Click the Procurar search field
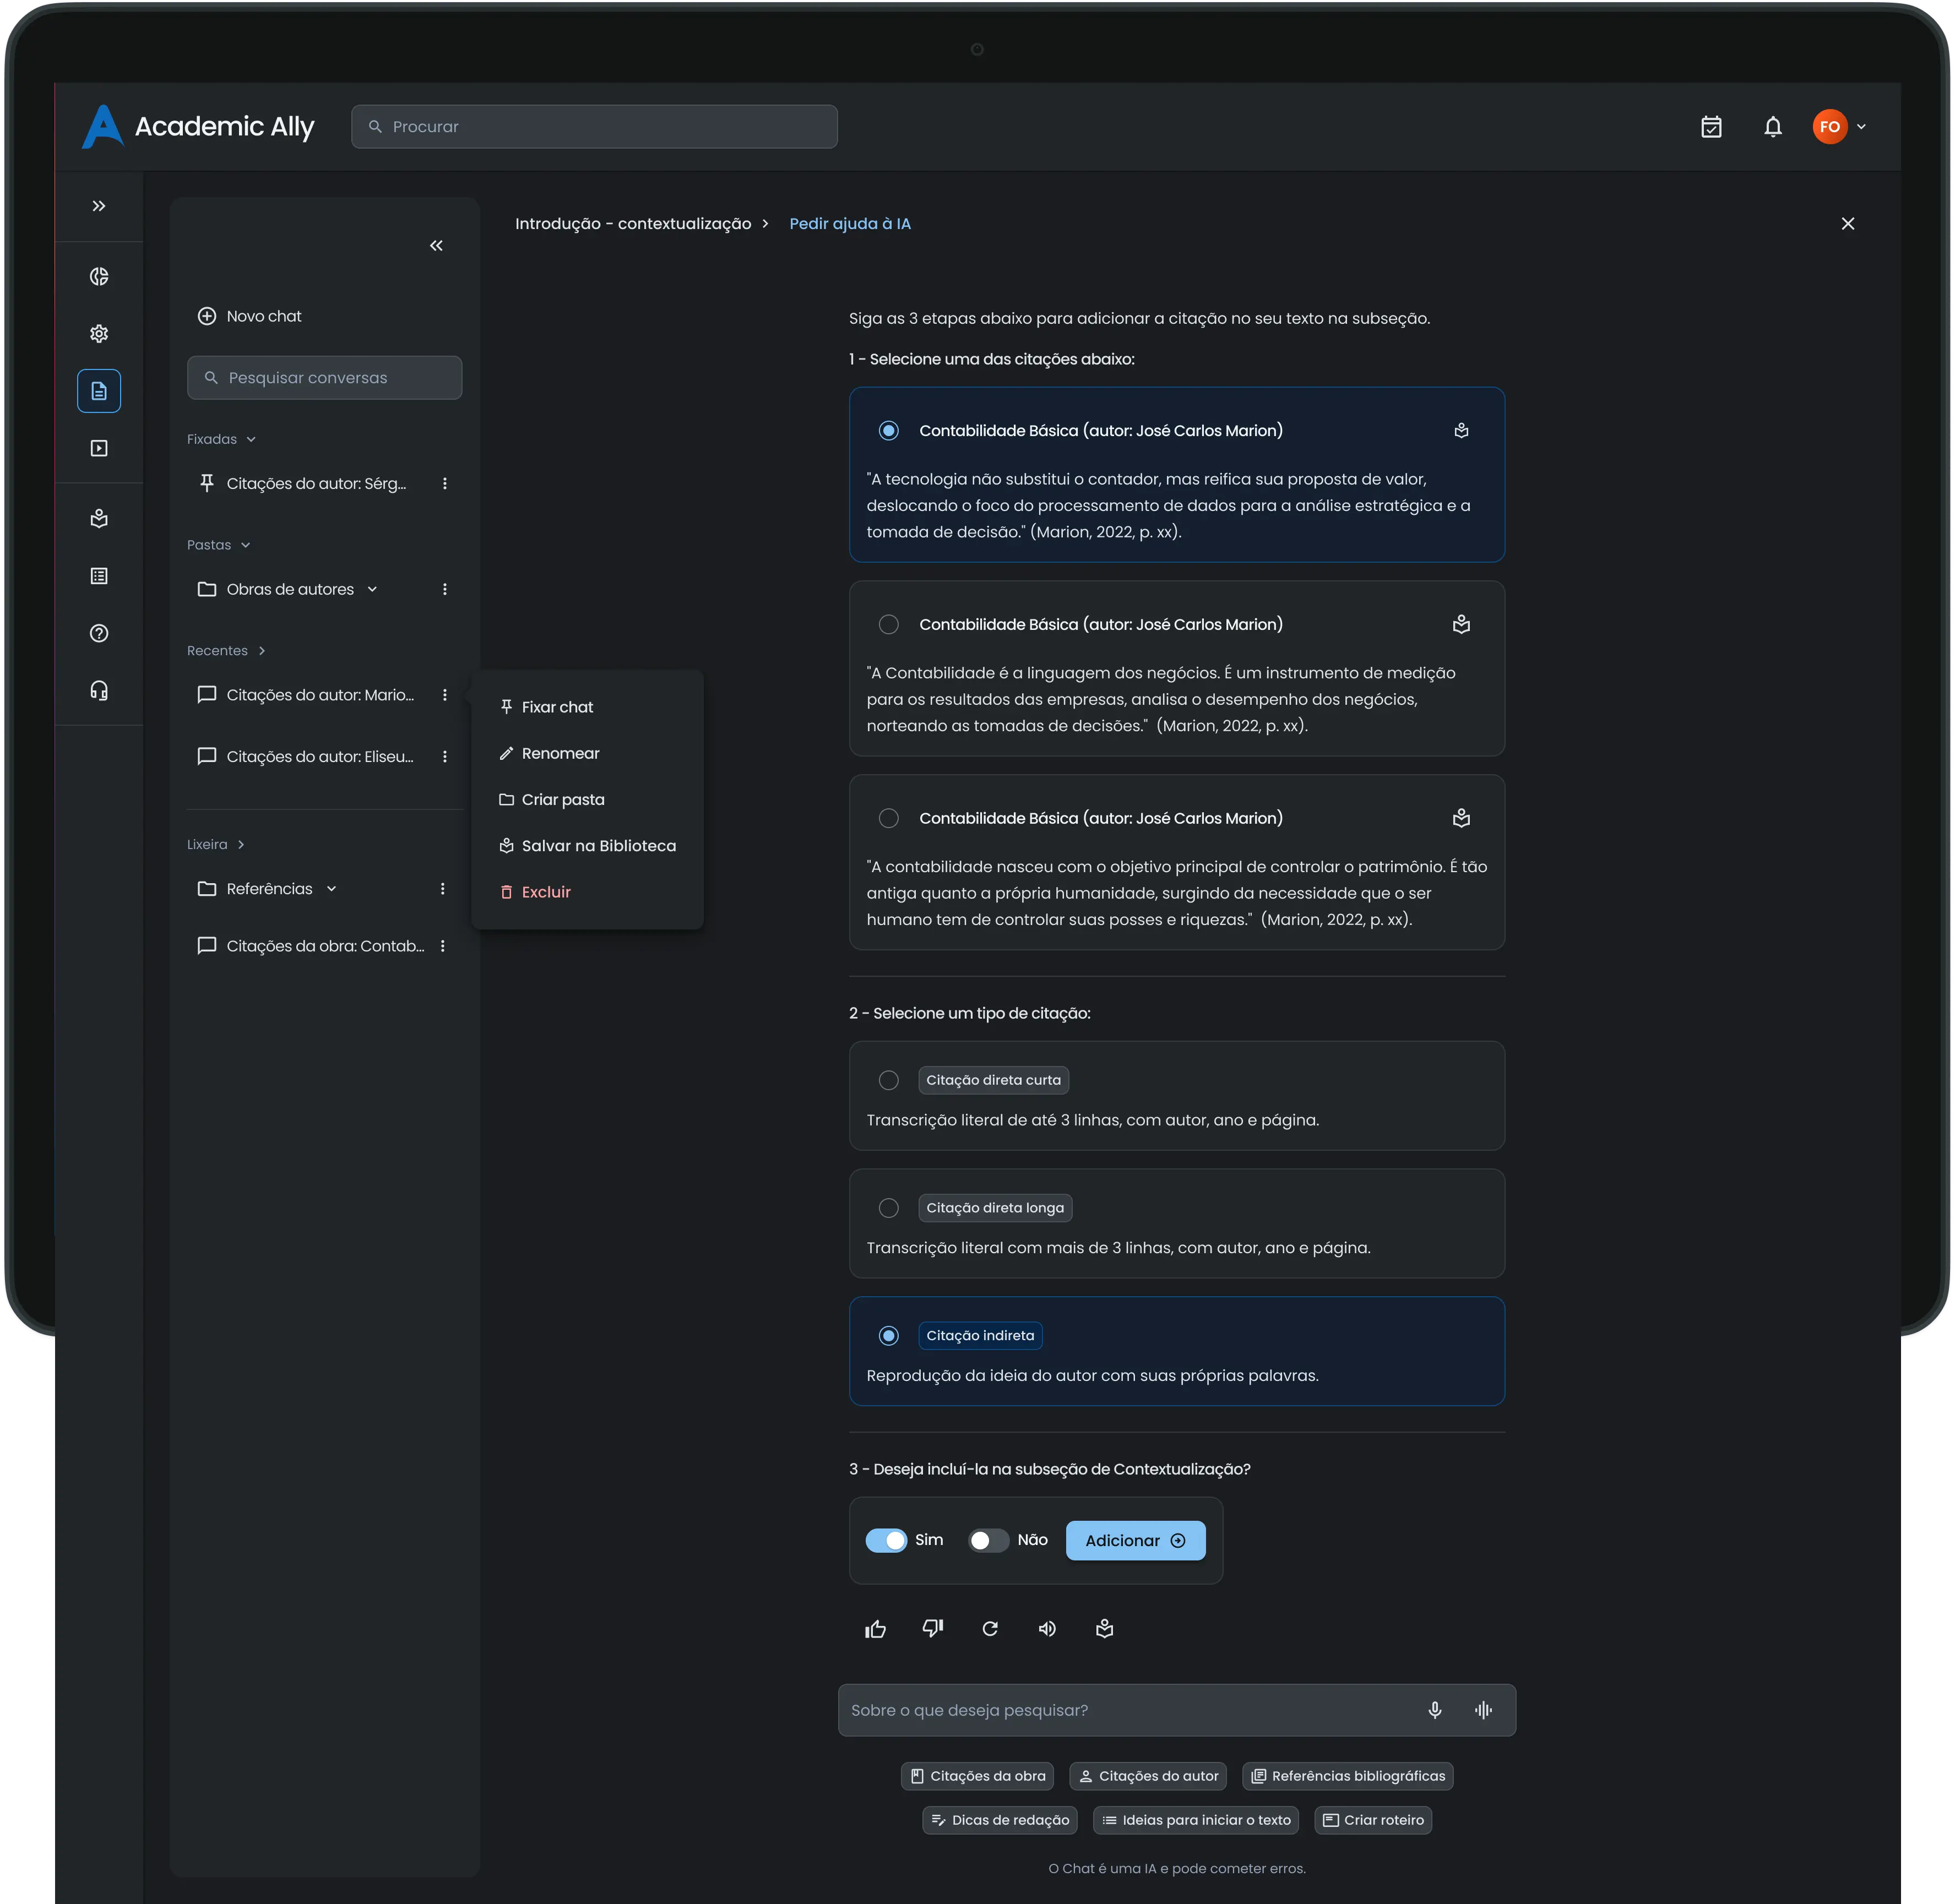1955x1904 pixels. 594,127
